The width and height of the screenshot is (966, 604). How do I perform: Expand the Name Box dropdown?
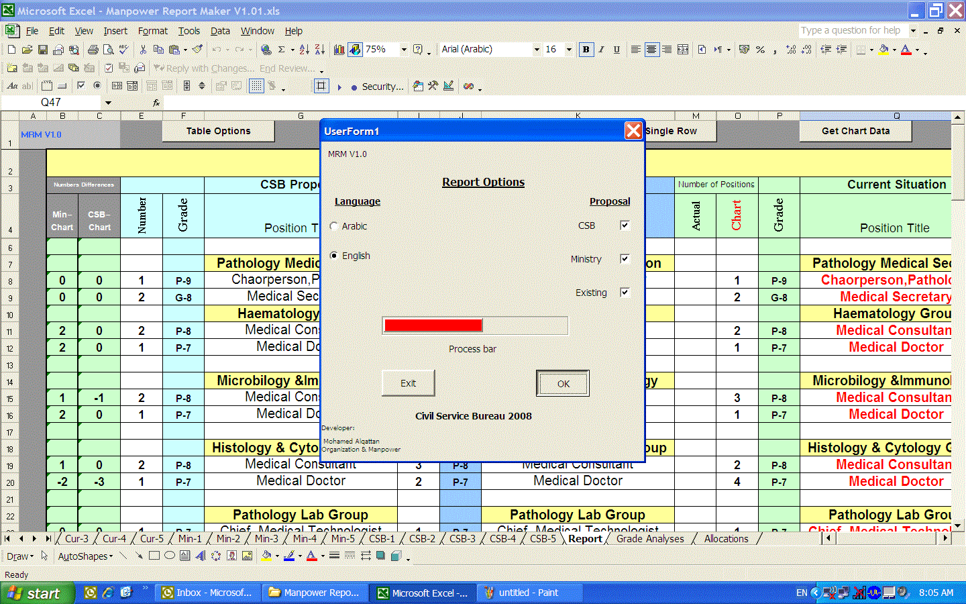pos(108,103)
